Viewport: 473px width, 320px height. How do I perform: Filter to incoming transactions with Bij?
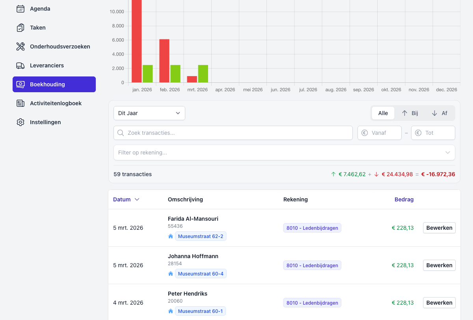point(410,113)
